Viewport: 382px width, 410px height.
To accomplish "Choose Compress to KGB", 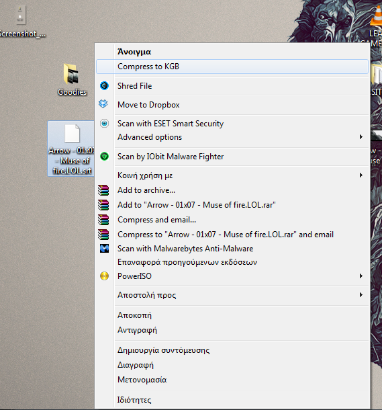I will click(232, 67).
